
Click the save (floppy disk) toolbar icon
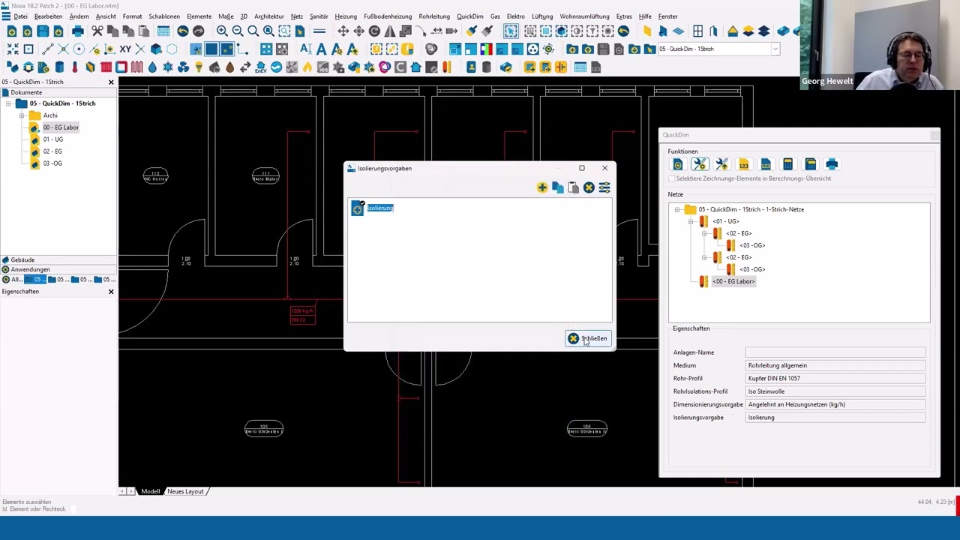[43, 31]
